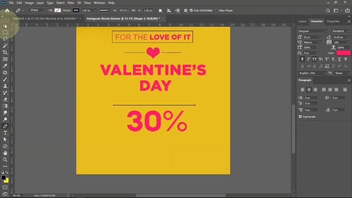This screenshot has width=352, height=198.
Task: Open the Sharp anti-aliasing dropdown
Action: coord(342,73)
